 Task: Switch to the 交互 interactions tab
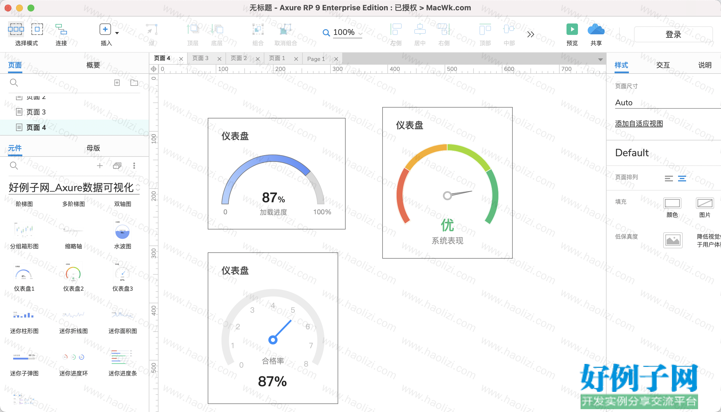point(663,65)
